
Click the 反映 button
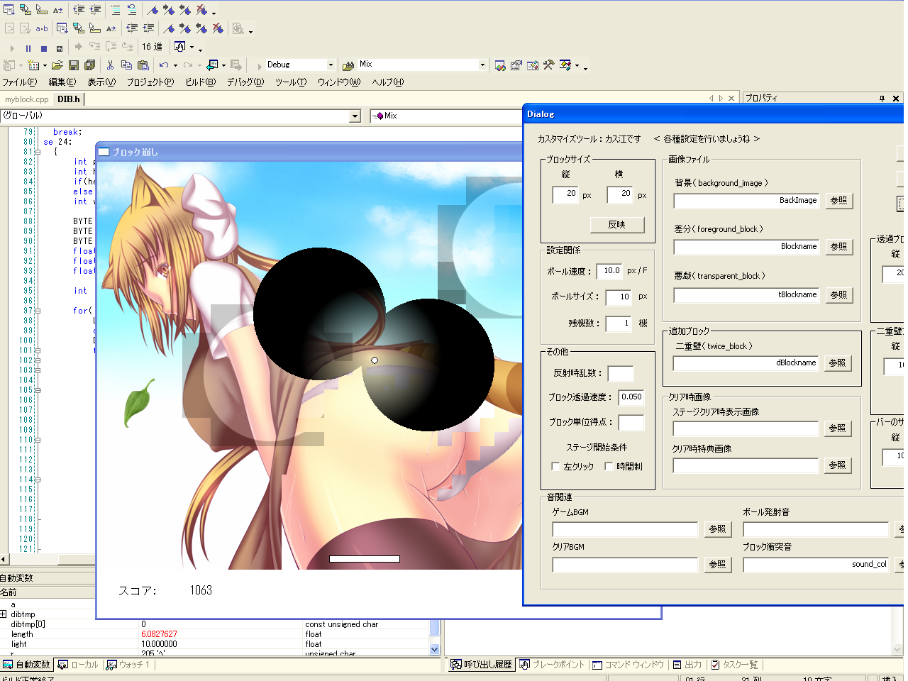616,225
